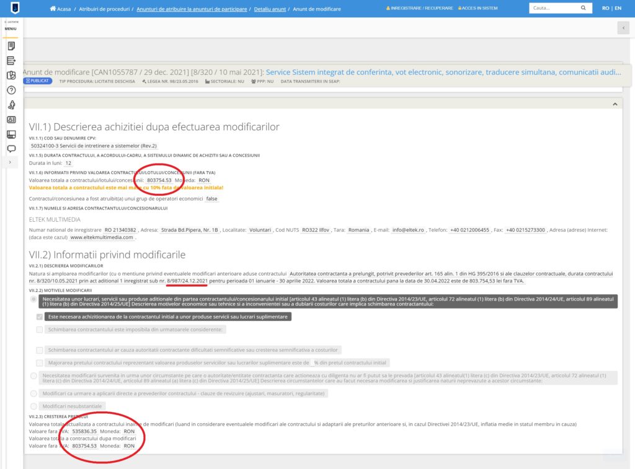Click website www.eltekmultimedia.com

(102, 237)
